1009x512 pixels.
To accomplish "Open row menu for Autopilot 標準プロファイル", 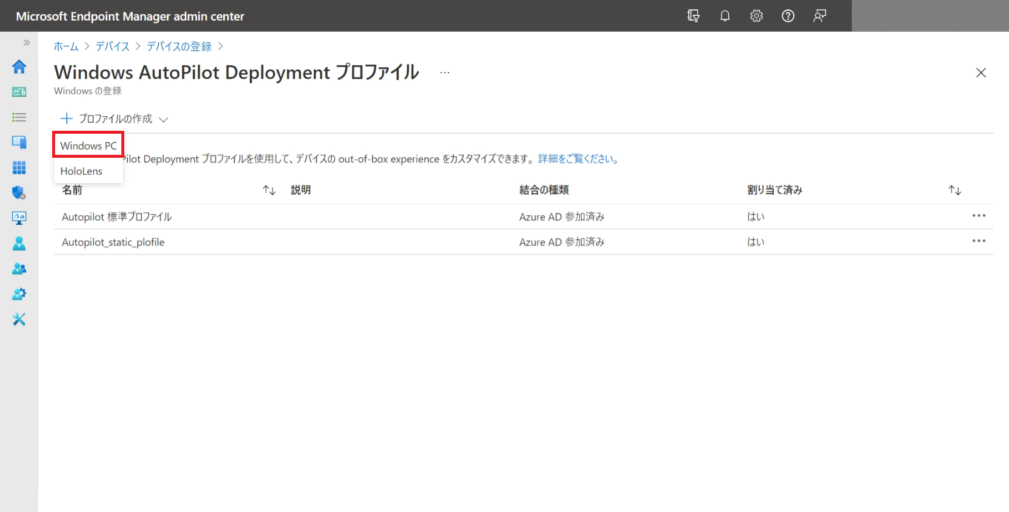I will pyautogui.click(x=979, y=216).
